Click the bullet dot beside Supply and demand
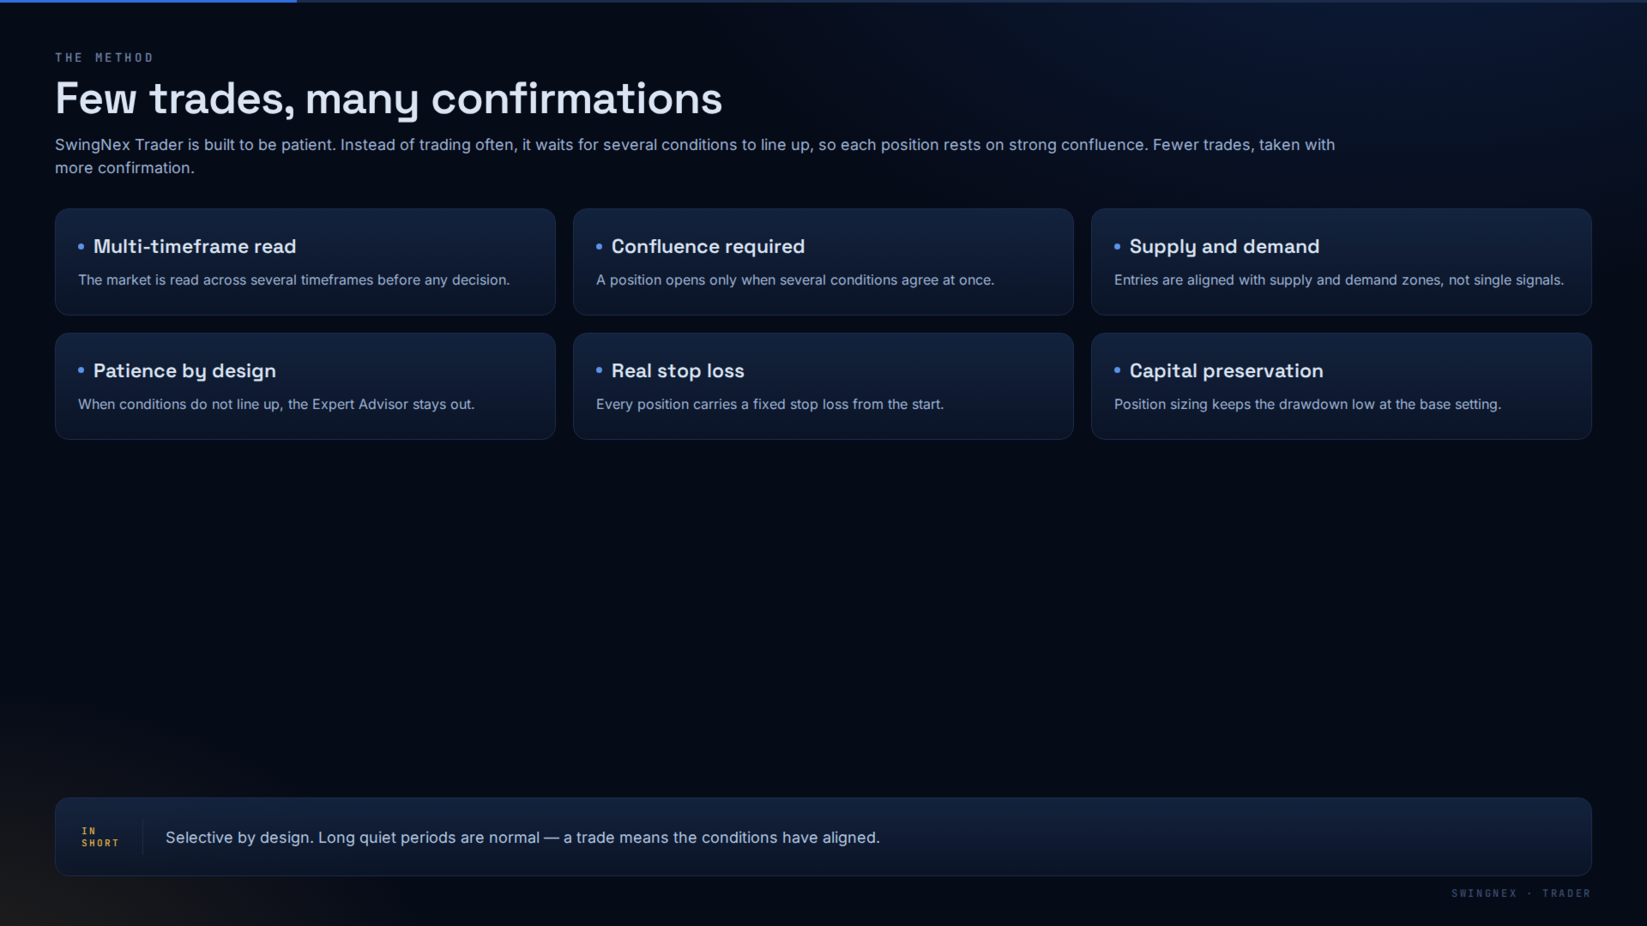Image resolution: width=1647 pixels, height=926 pixels. pyautogui.click(x=1118, y=247)
